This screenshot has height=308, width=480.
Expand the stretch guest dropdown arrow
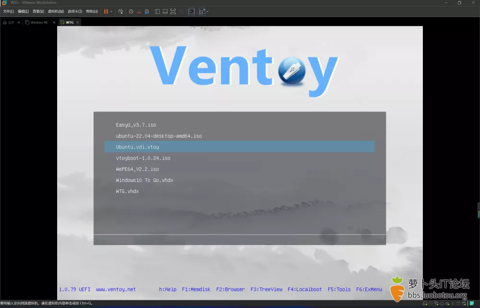(x=207, y=12)
